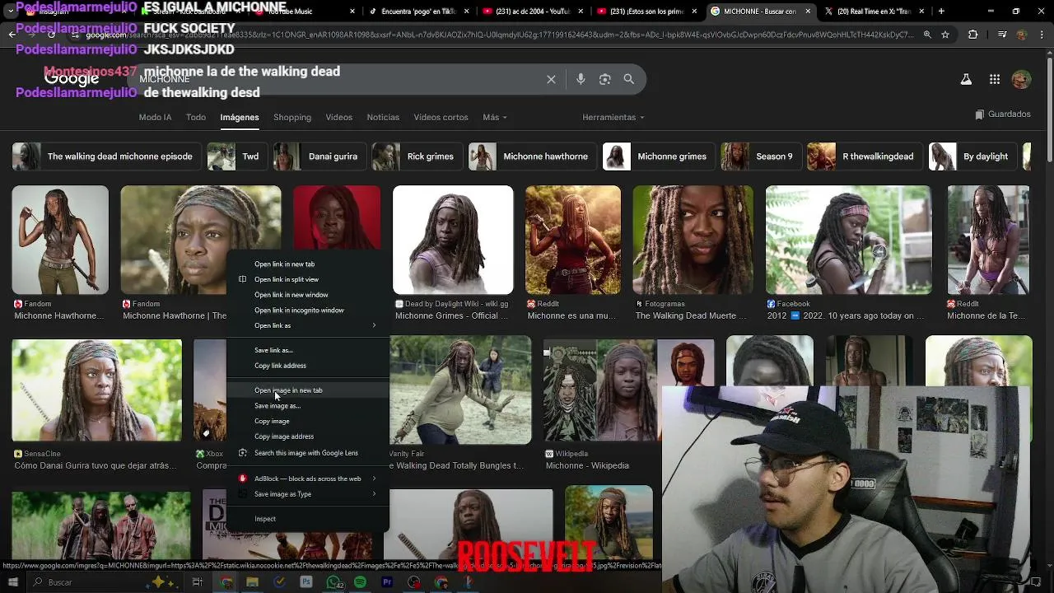This screenshot has height=593, width=1054.
Task: Open Chrome media controls icon
Action: (x=1001, y=35)
